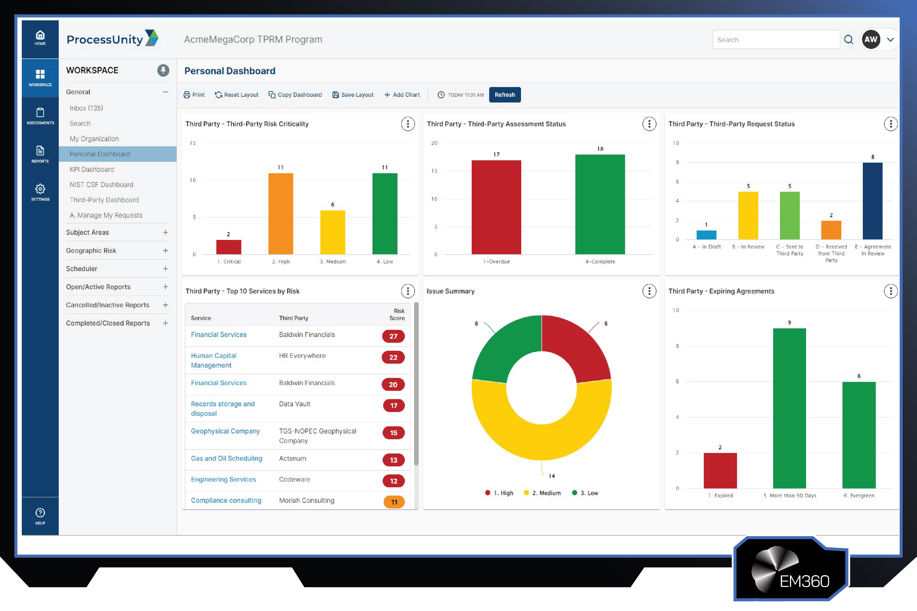Open Compliance consulting link
Viewport: 917px width, 611px height.
[x=226, y=501]
